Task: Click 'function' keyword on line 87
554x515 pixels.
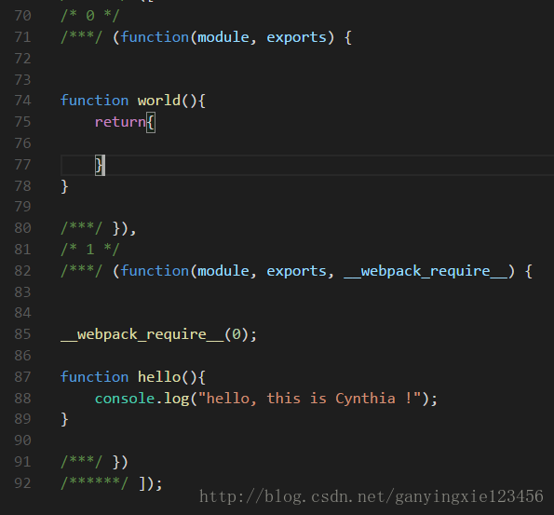Action: [x=95, y=377]
